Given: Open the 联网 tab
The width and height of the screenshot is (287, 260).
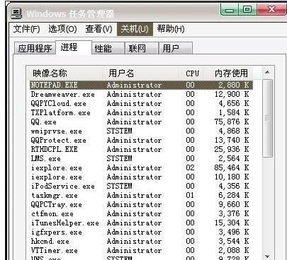Looking at the screenshot, I should (x=141, y=49).
